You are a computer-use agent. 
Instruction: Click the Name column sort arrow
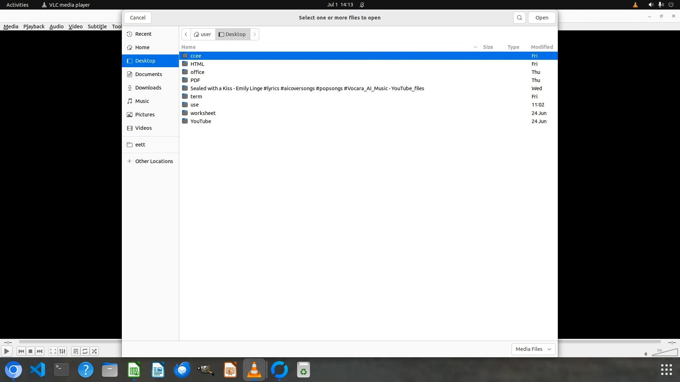475,47
